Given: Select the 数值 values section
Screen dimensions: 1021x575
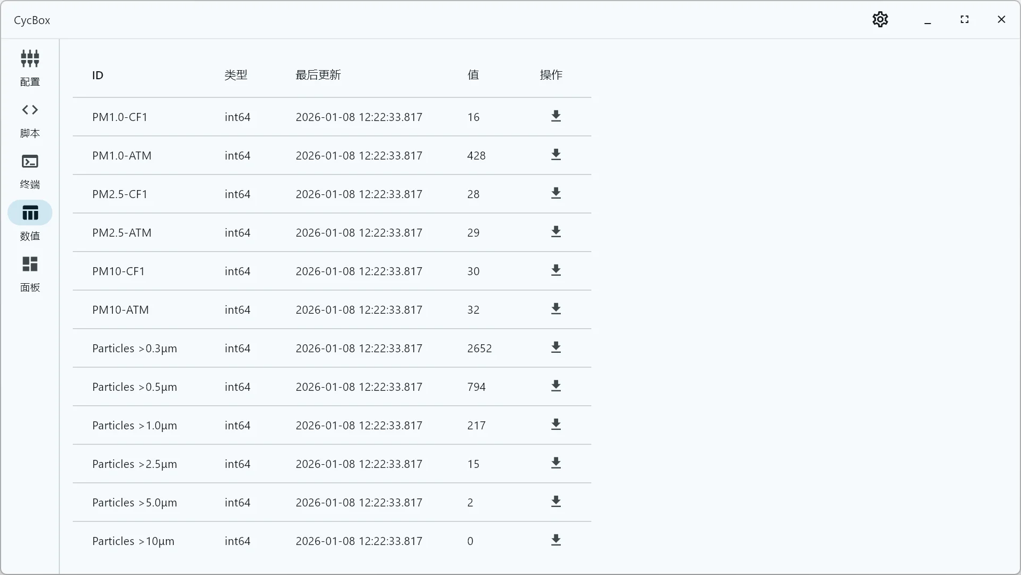Looking at the screenshot, I should tap(29, 222).
